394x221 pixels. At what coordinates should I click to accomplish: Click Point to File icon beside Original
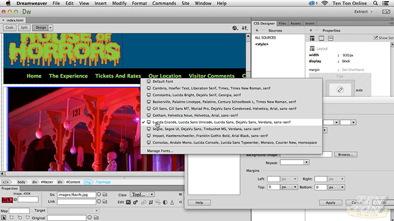(90, 217)
